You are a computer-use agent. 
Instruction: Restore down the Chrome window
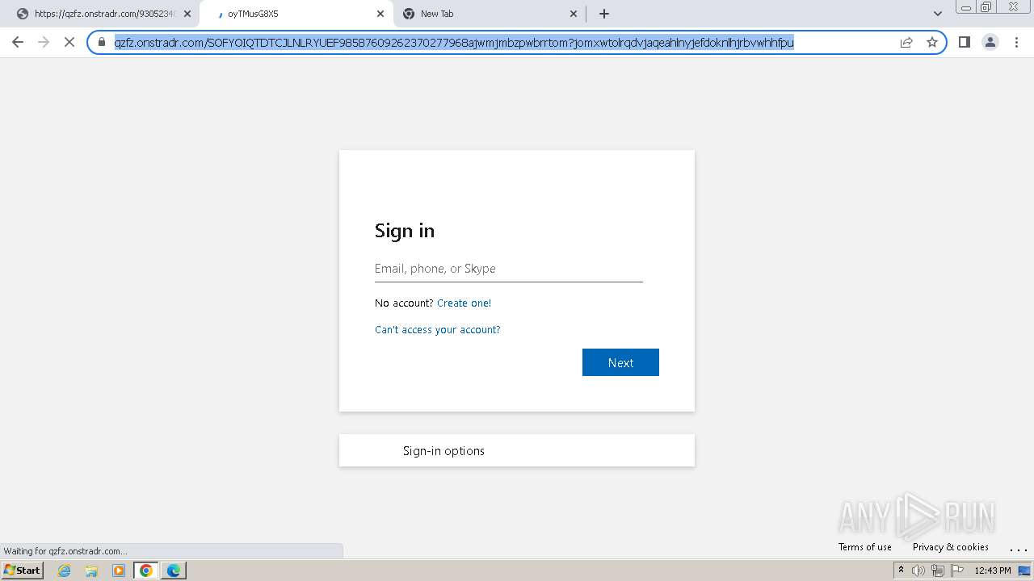(x=986, y=7)
